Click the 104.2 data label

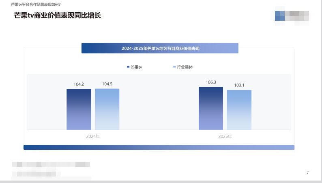tap(79, 84)
